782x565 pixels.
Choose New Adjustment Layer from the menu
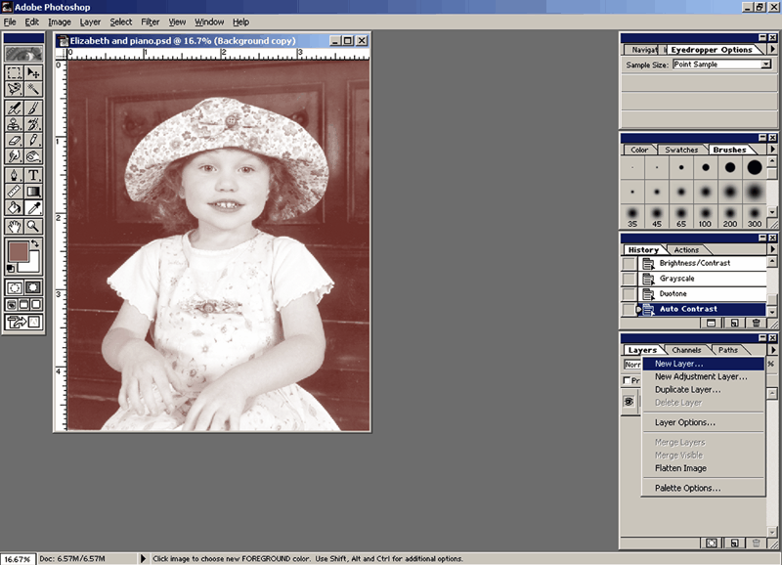pos(701,376)
